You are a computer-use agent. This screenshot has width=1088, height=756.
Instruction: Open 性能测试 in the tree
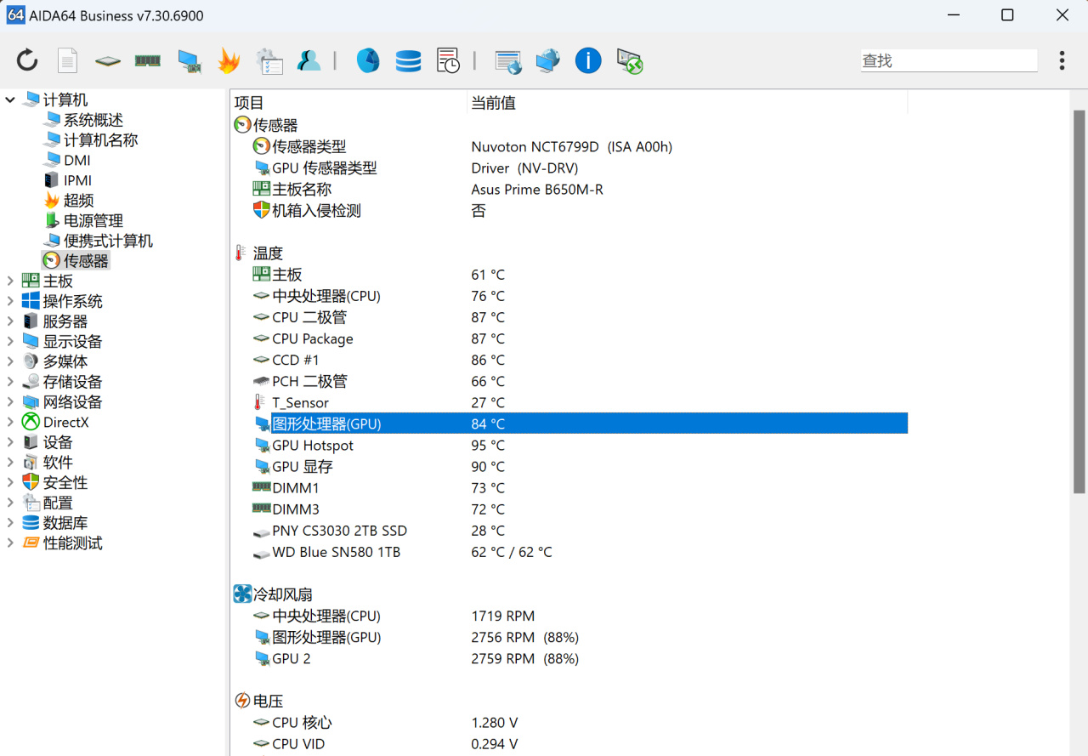coord(72,543)
